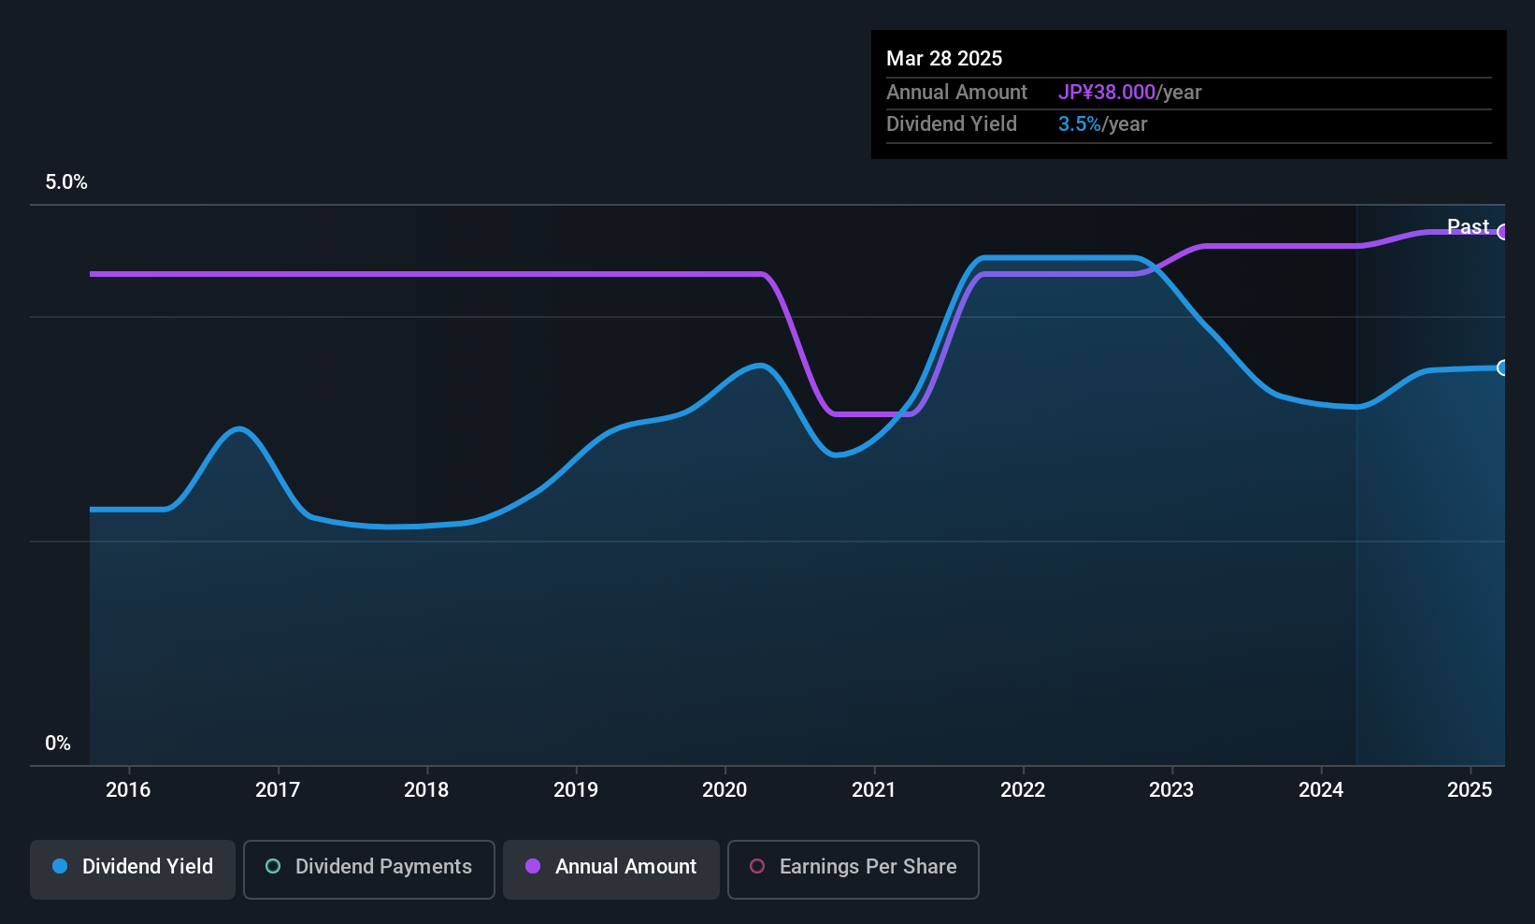Click the pink Earnings Per Share circle
The width and height of the screenshot is (1535, 924).
click(757, 866)
